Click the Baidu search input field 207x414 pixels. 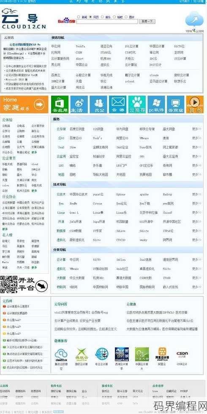(x=107, y=22)
